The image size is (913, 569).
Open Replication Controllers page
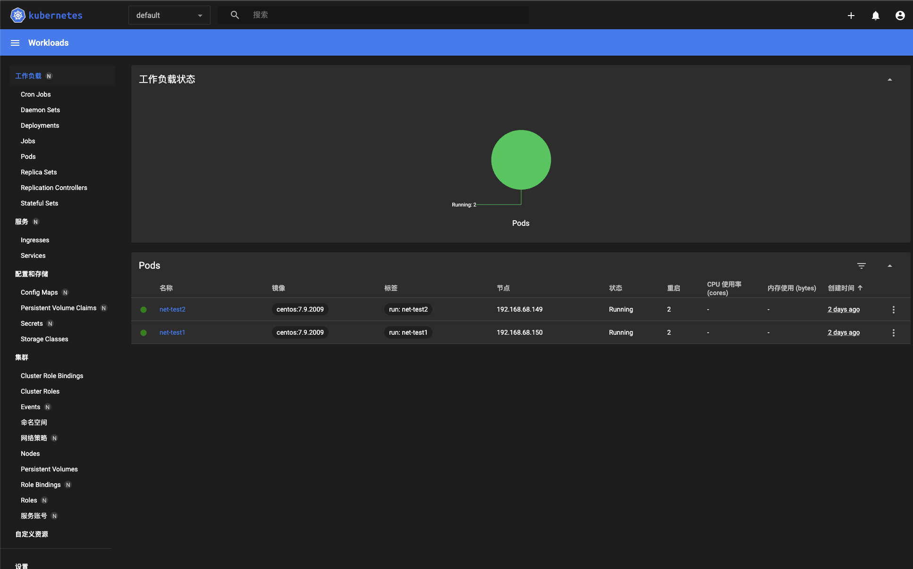click(54, 188)
